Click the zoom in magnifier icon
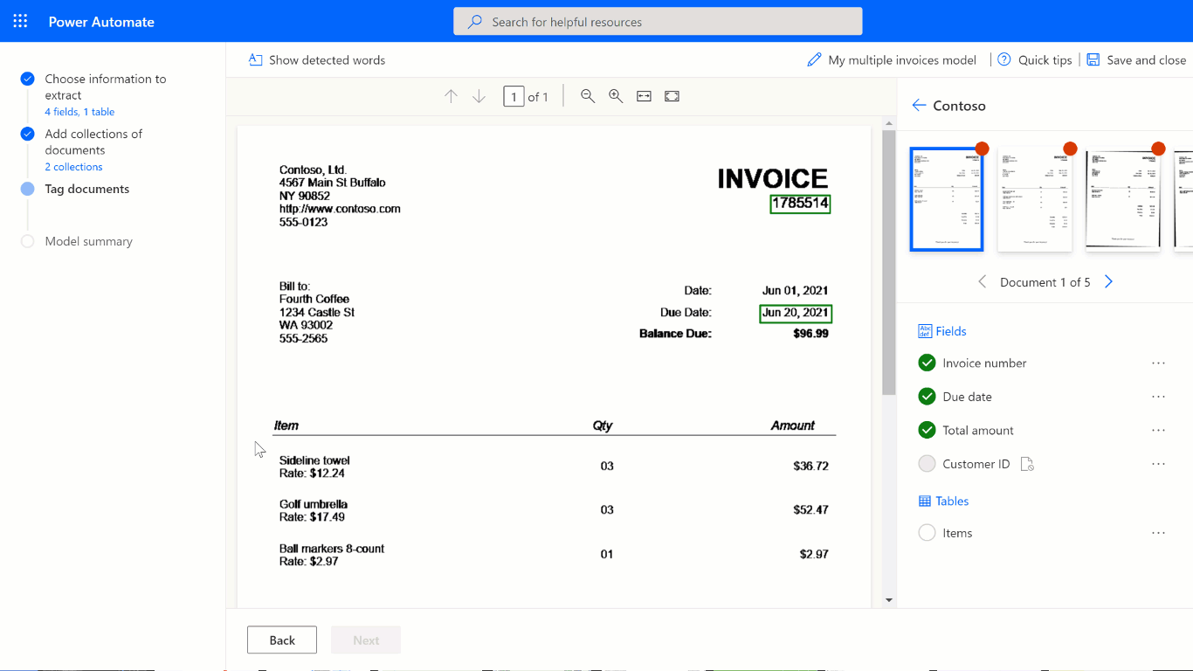The width and height of the screenshot is (1193, 671). 616,96
